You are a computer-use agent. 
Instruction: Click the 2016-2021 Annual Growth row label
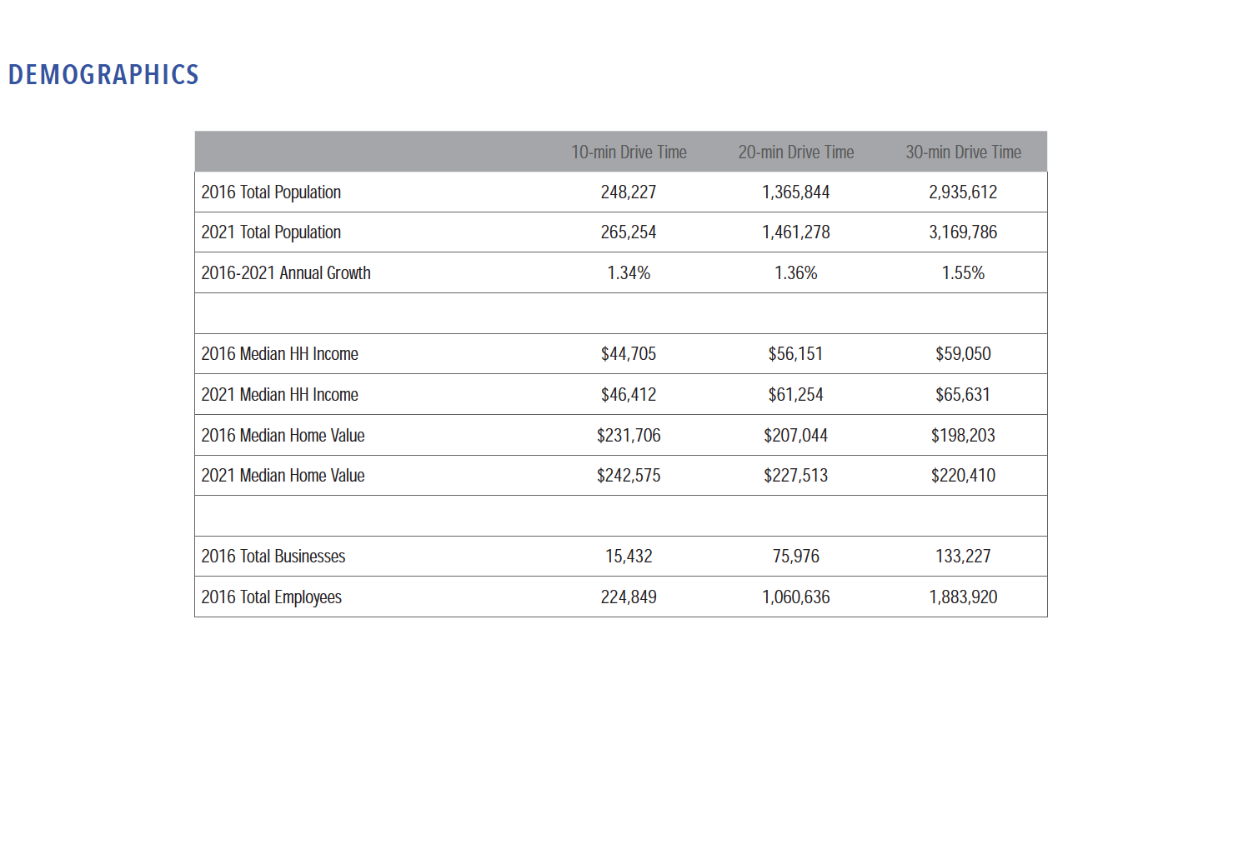[286, 273]
